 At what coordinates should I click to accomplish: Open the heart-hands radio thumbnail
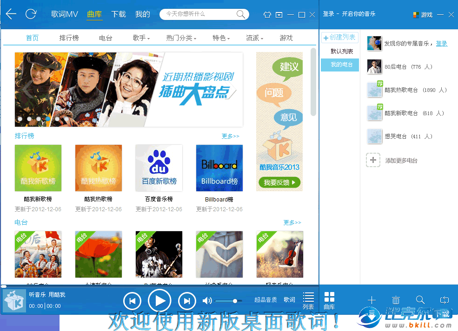click(219, 254)
